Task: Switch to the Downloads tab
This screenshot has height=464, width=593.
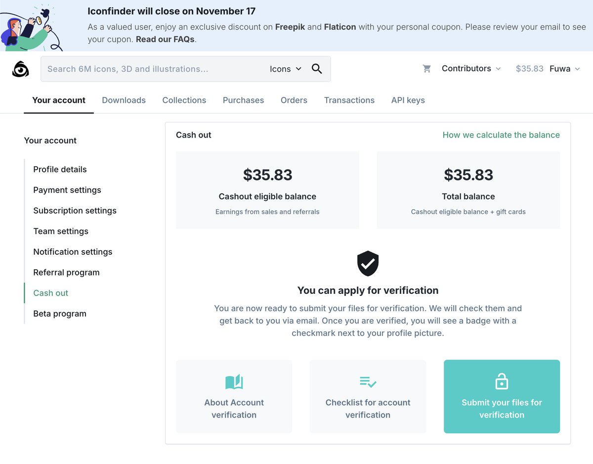Action: pyautogui.click(x=124, y=100)
